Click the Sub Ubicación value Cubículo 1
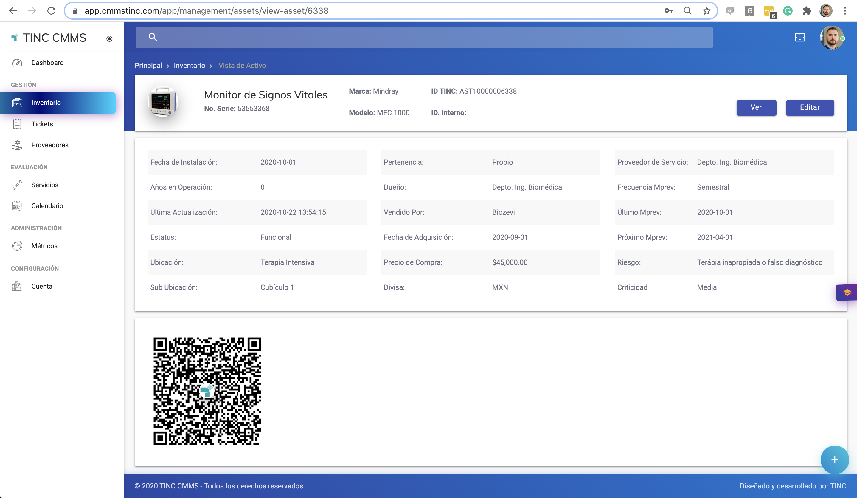Image resolution: width=857 pixels, height=498 pixels. (277, 288)
